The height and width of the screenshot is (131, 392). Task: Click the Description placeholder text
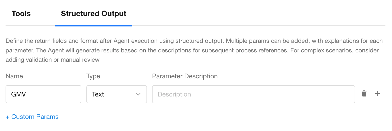click(x=174, y=94)
